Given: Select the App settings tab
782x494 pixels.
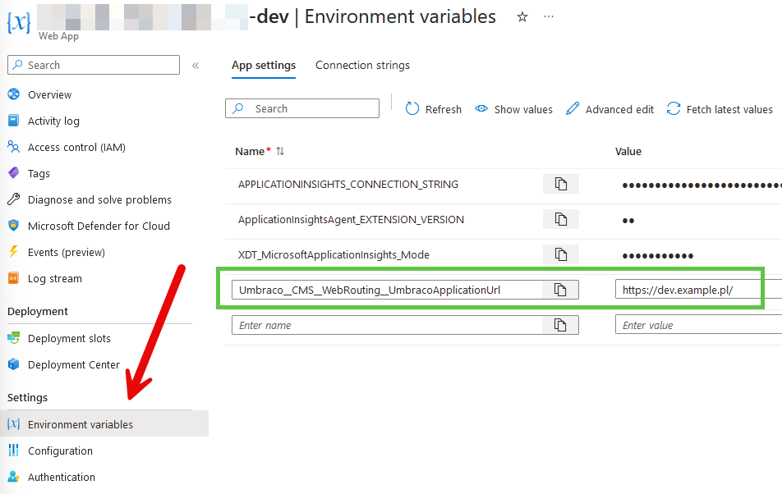Looking at the screenshot, I should coord(264,65).
